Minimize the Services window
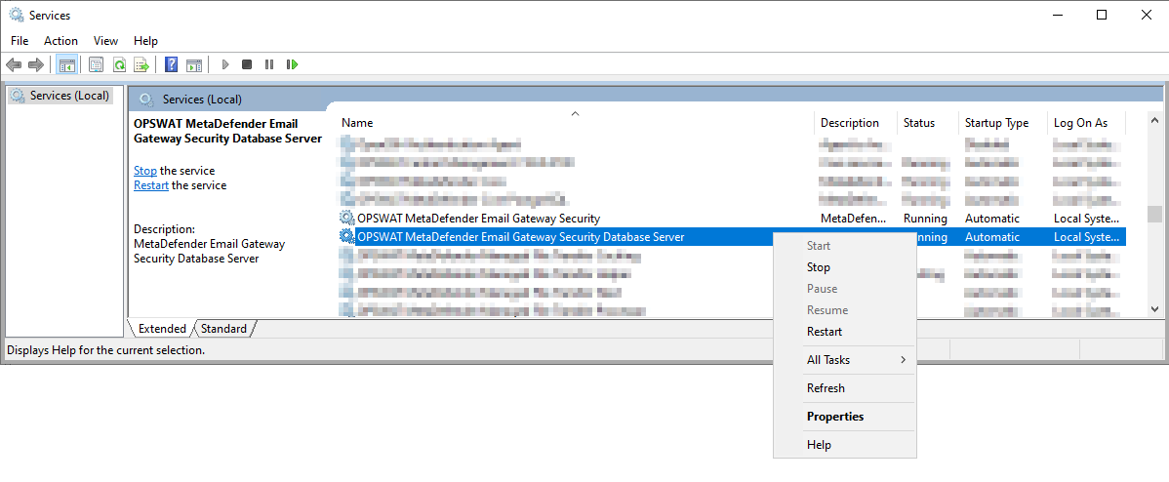The height and width of the screenshot is (482, 1169). click(1057, 15)
